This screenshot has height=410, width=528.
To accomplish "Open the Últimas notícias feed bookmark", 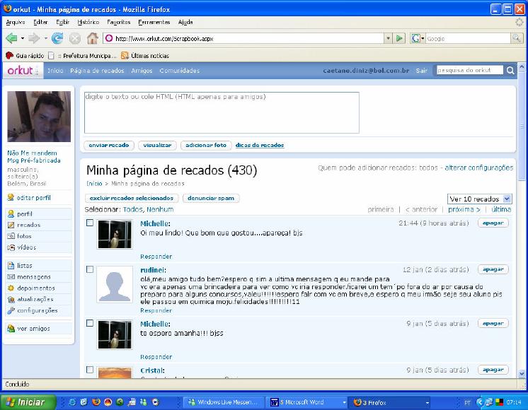I will 145,56.
